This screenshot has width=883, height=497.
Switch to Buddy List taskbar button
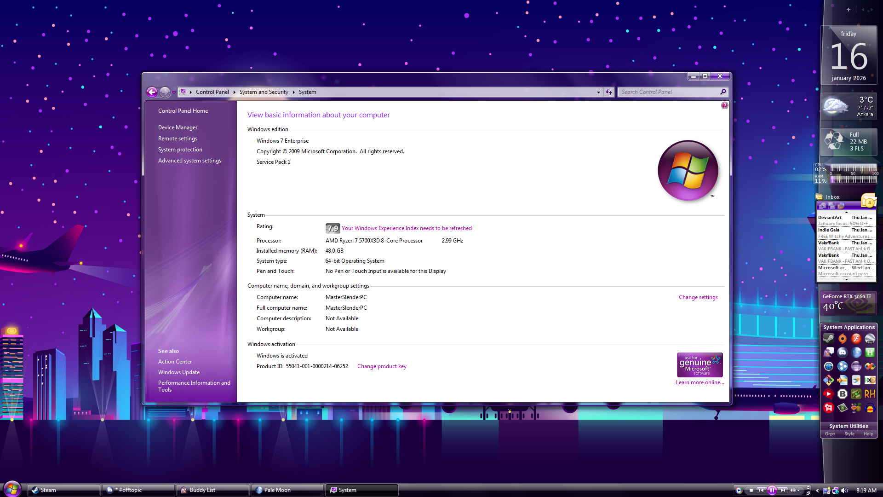(213, 490)
